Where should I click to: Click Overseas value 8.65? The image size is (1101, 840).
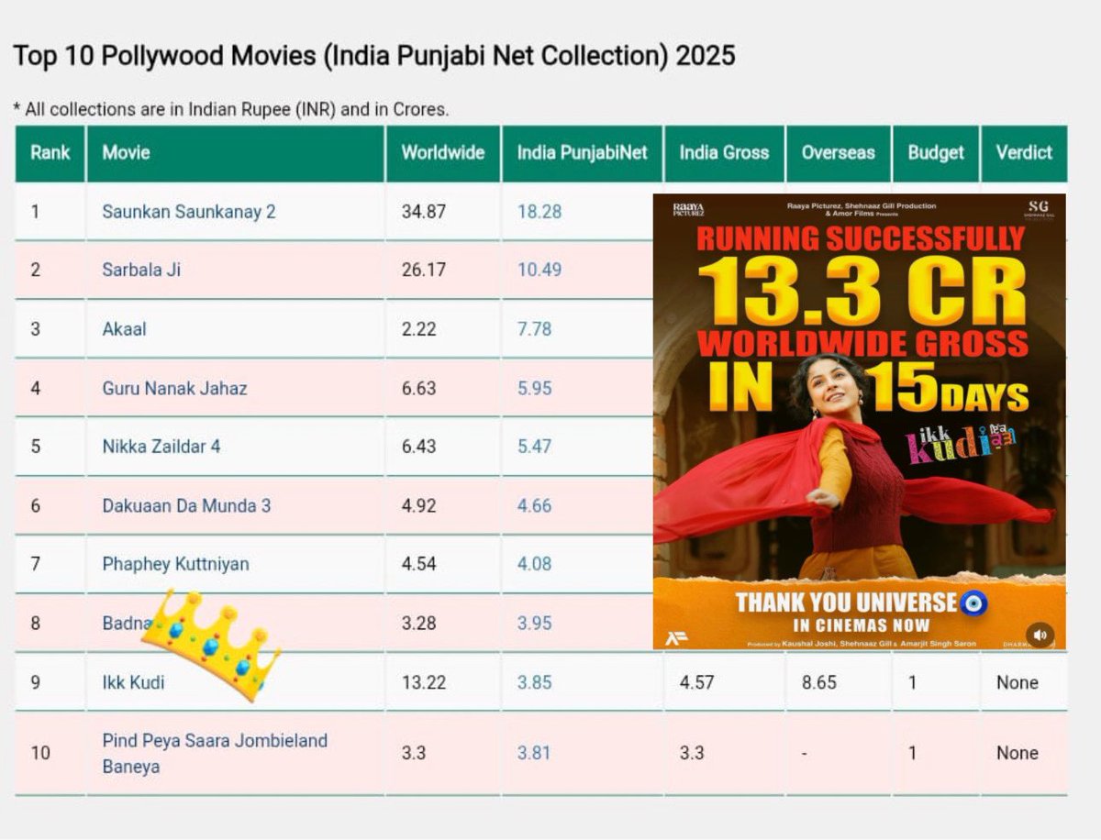click(819, 682)
